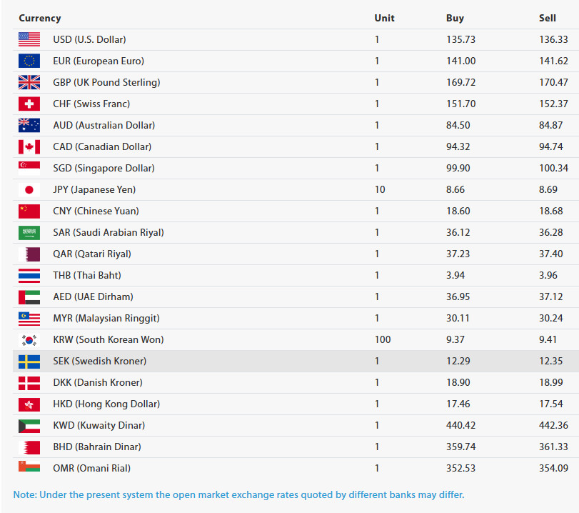Click the Japanese flag icon
Viewport: 579px width, 513px height.
coord(29,189)
